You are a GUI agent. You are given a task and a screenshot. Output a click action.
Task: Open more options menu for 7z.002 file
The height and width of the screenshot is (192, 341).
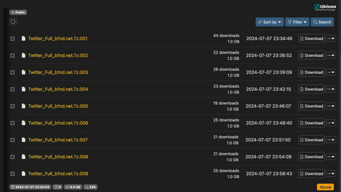pos(331,55)
